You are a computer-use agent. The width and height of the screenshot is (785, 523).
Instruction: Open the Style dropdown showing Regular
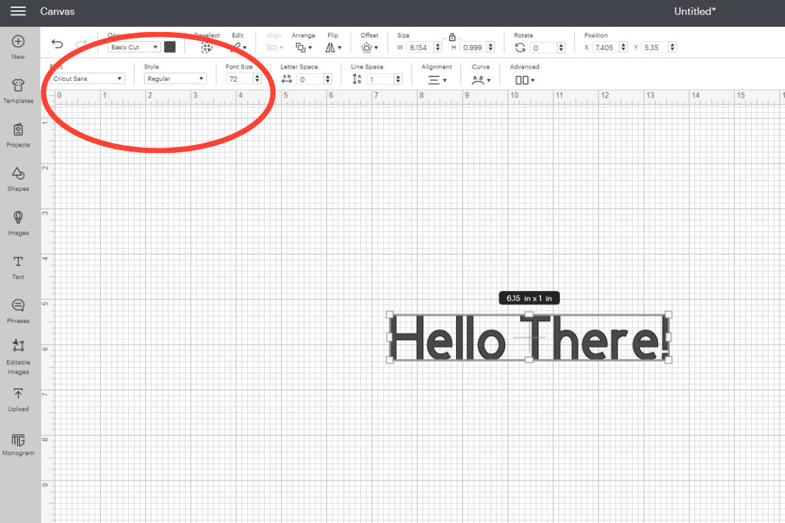(175, 78)
